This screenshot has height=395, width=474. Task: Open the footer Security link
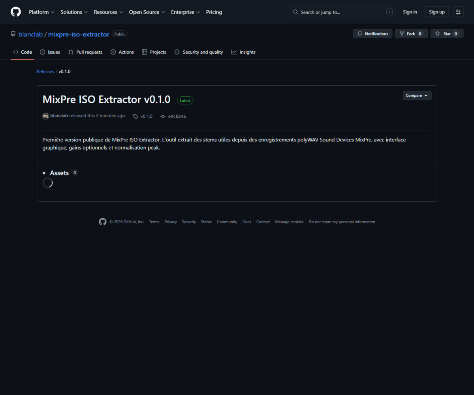pos(189,222)
